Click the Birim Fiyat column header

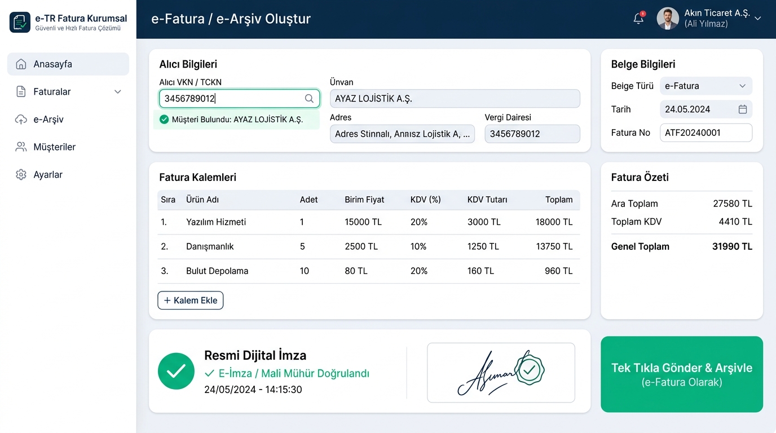[364, 200]
